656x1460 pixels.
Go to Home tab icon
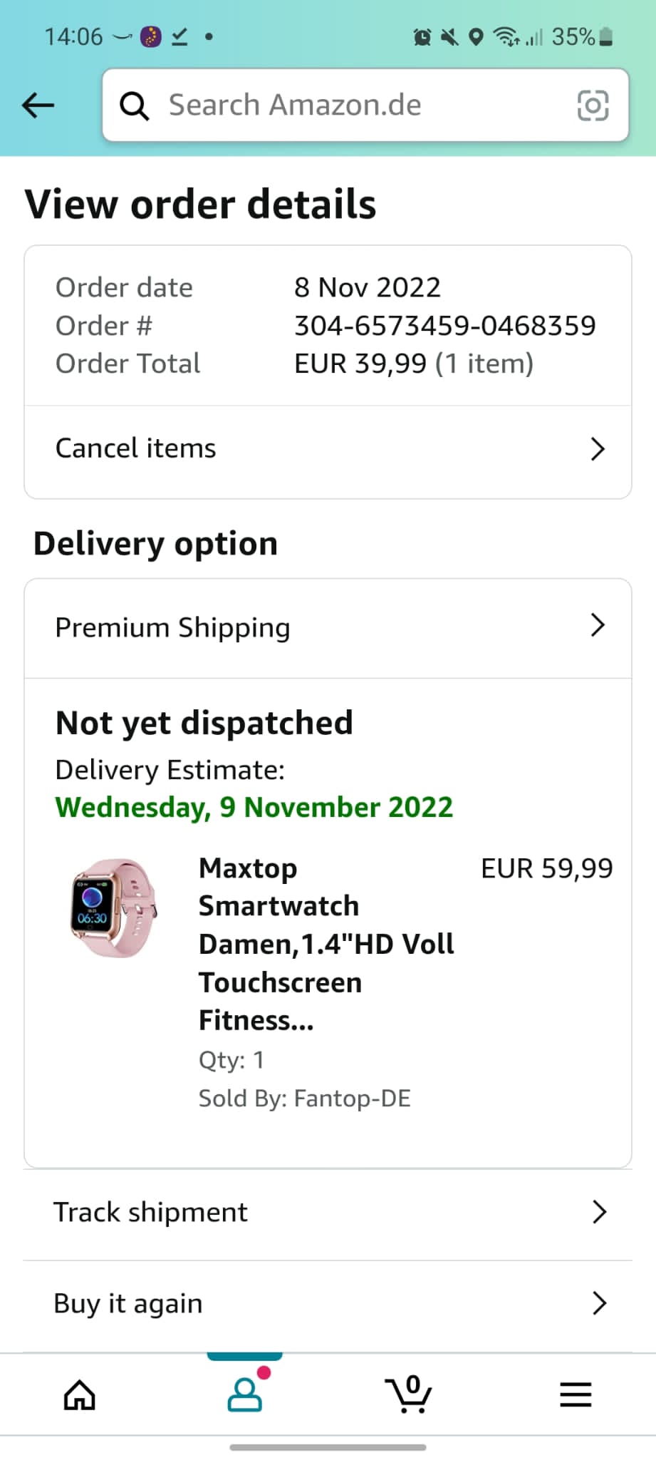pyautogui.click(x=79, y=1394)
